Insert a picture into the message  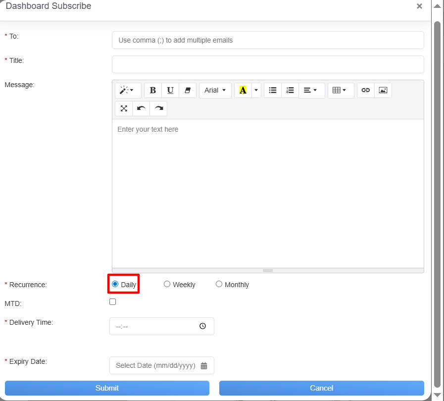383,90
